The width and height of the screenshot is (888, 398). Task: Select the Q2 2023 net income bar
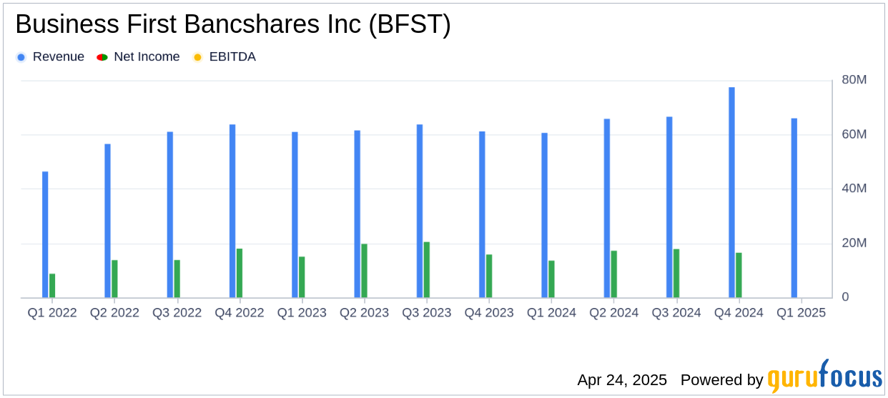pos(365,270)
